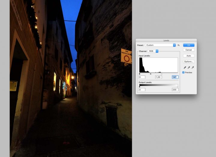Click the output white slider handle
Screen dimensions: 216x157
click(178, 87)
